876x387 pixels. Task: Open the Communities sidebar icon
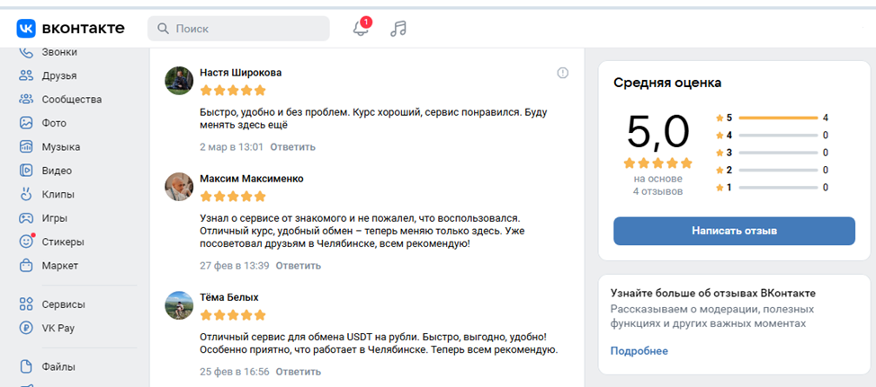(x=26, y=100)
